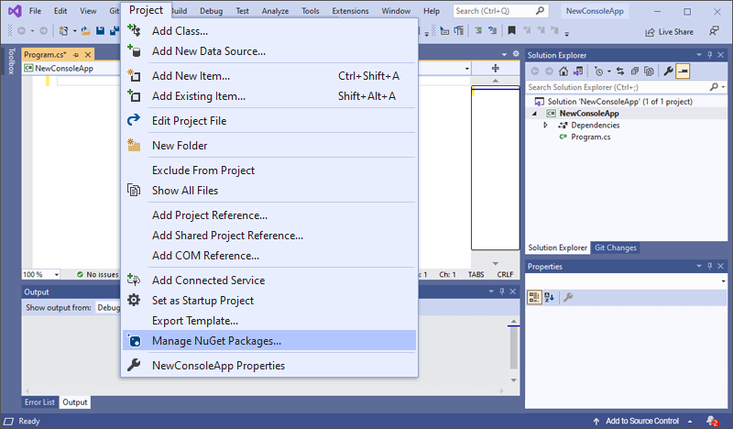Image resolution: width=733 pixels, height=429 pixels.
Task: Click the No issues indicator
Action: 97,274
